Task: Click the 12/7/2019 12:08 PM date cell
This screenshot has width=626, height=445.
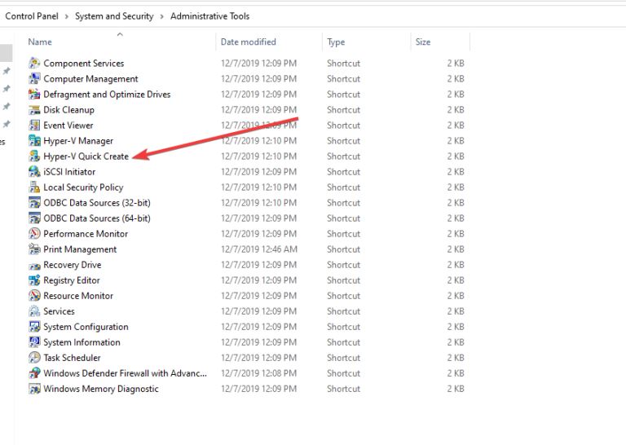Action: (x=258, y=373)
